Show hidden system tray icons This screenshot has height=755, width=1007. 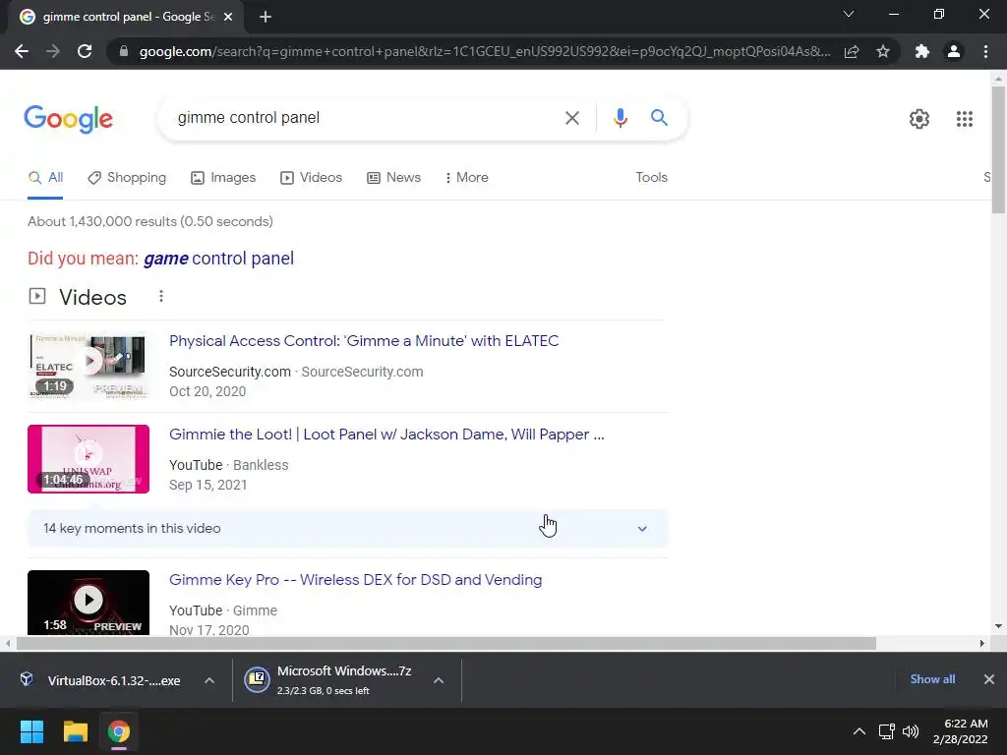859,731
